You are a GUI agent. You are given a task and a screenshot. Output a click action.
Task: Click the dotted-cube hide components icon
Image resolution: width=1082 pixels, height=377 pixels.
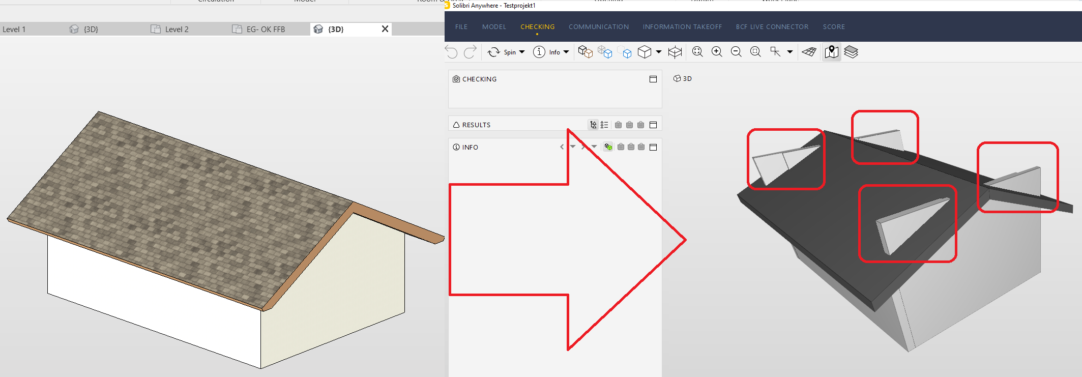[x=625, y=52]
